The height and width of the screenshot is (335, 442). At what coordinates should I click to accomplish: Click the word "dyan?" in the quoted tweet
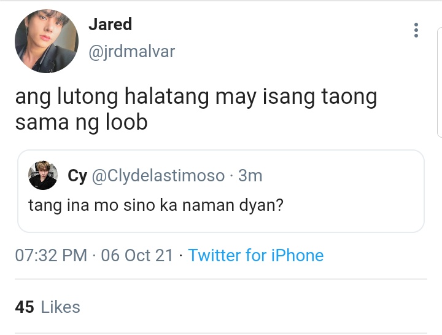pyautogui.click(x=262, y=205)
